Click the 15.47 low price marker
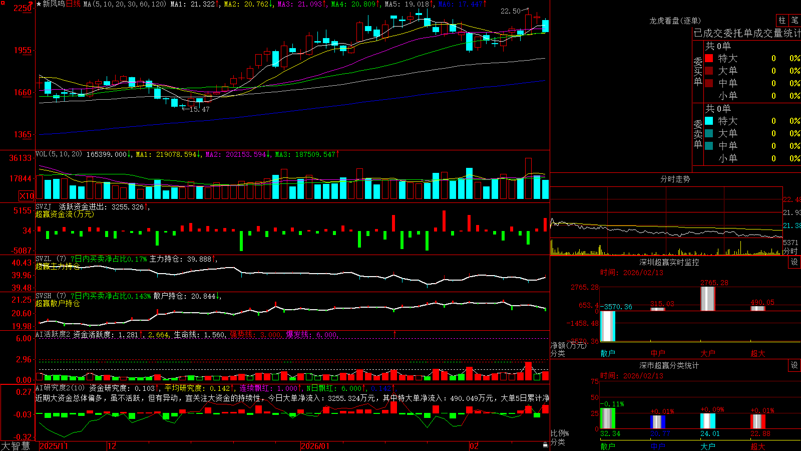This screenshot has height=451, width=801. [199, 109]
